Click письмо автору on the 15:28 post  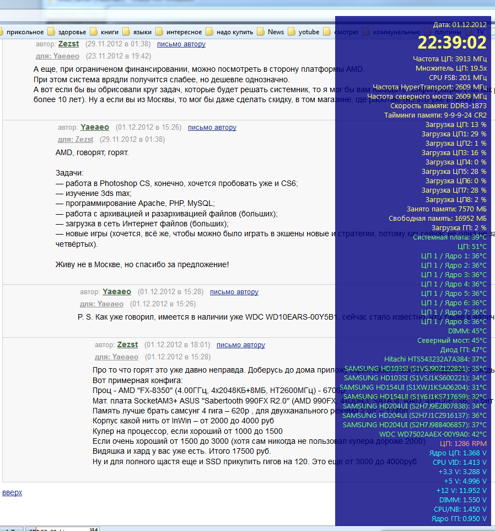click(234, 292)
